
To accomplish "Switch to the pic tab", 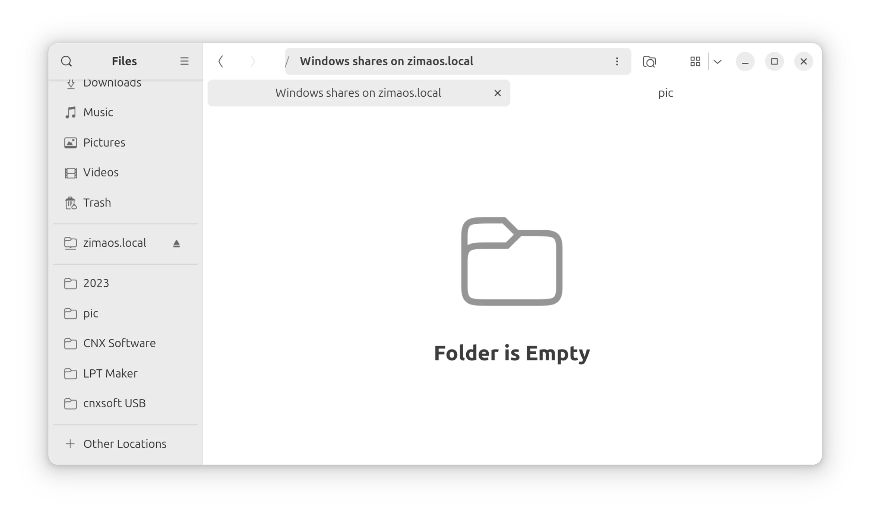I will [x=666, y=93].
